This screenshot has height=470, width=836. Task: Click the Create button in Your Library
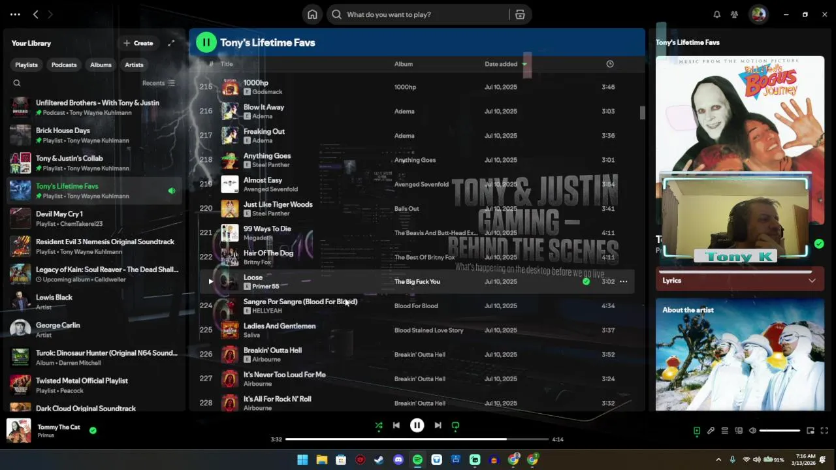pos(138,43)
